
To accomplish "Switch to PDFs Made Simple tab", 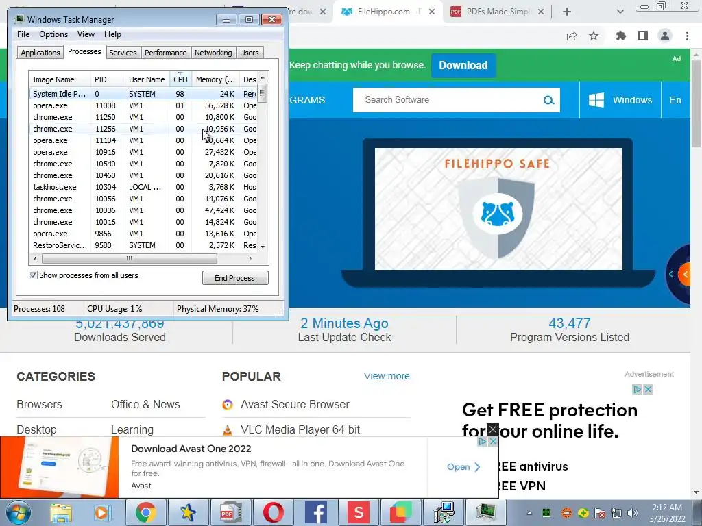I will pos(498,12).
